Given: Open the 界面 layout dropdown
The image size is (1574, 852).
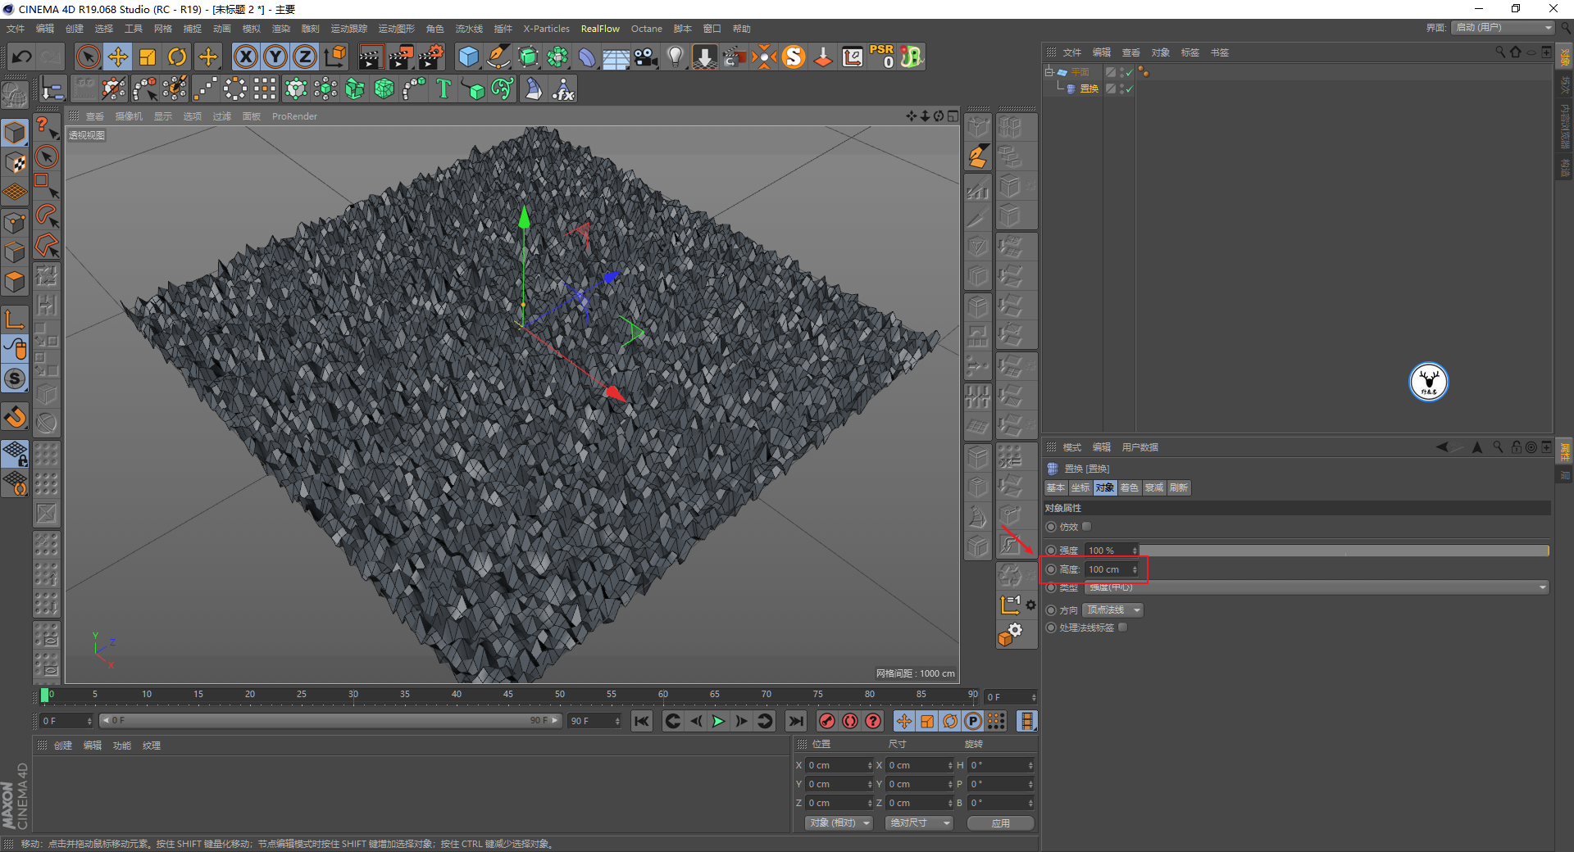Looking at the screenshot, I should point(1503,28).
